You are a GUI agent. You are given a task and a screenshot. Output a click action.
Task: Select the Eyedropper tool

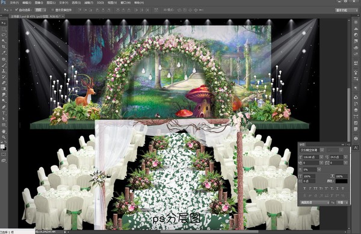[x=4, y=53]
